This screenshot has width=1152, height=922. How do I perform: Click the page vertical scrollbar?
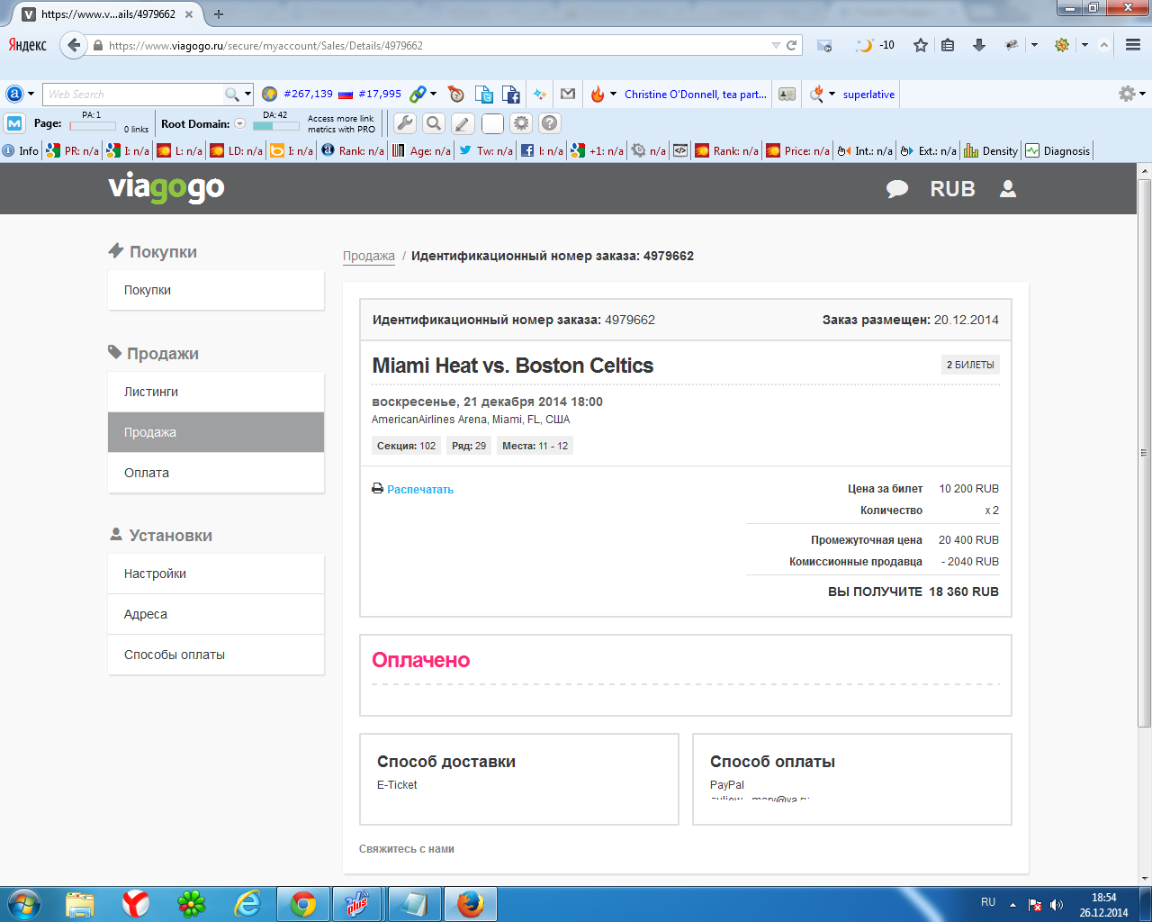1145,453
